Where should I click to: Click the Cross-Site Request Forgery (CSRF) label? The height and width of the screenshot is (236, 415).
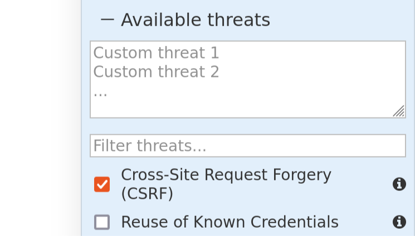226,184
